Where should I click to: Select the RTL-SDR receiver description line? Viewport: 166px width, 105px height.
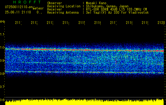tap(116, 9)
